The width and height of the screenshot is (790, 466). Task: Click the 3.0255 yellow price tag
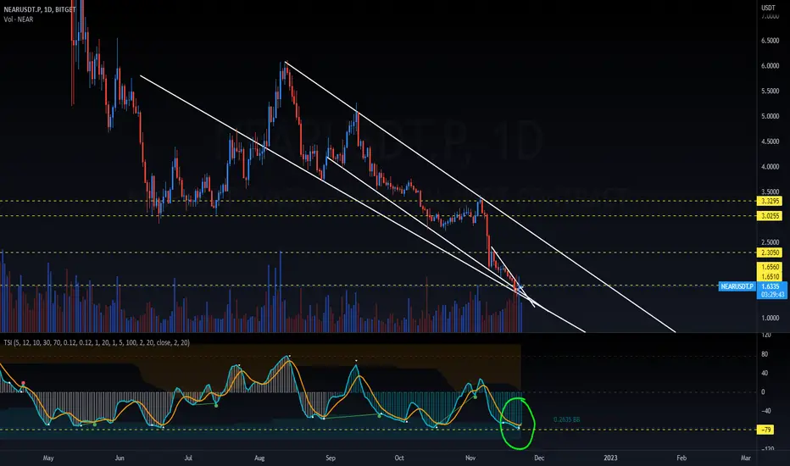click(771, 216)
